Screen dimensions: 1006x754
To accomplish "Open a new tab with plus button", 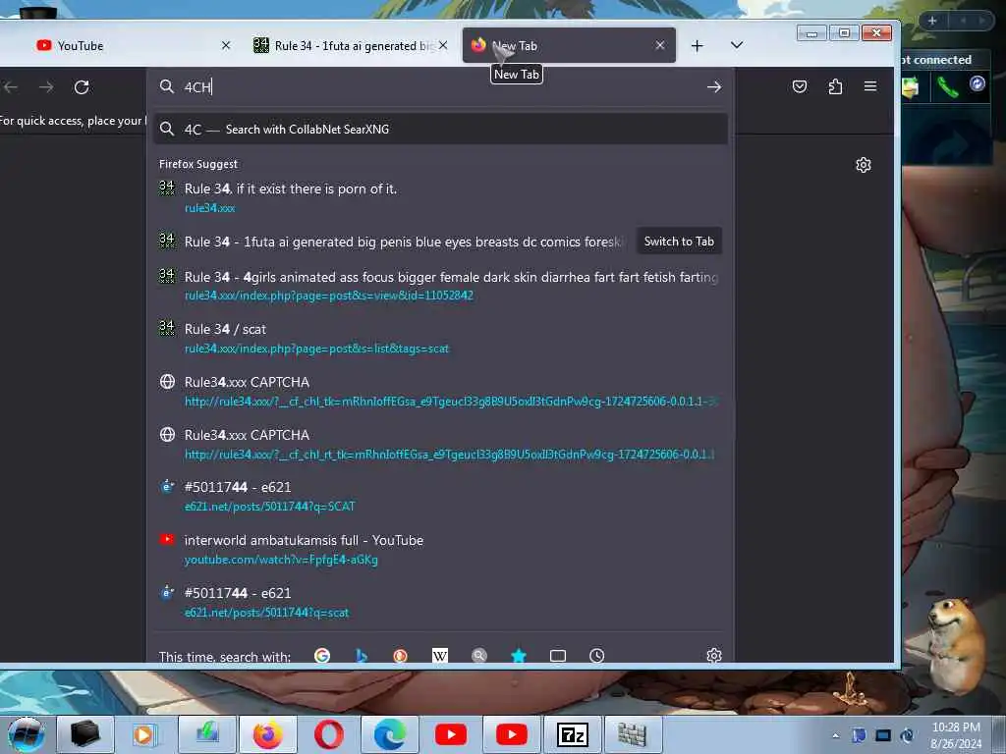I will click(698, 45).
